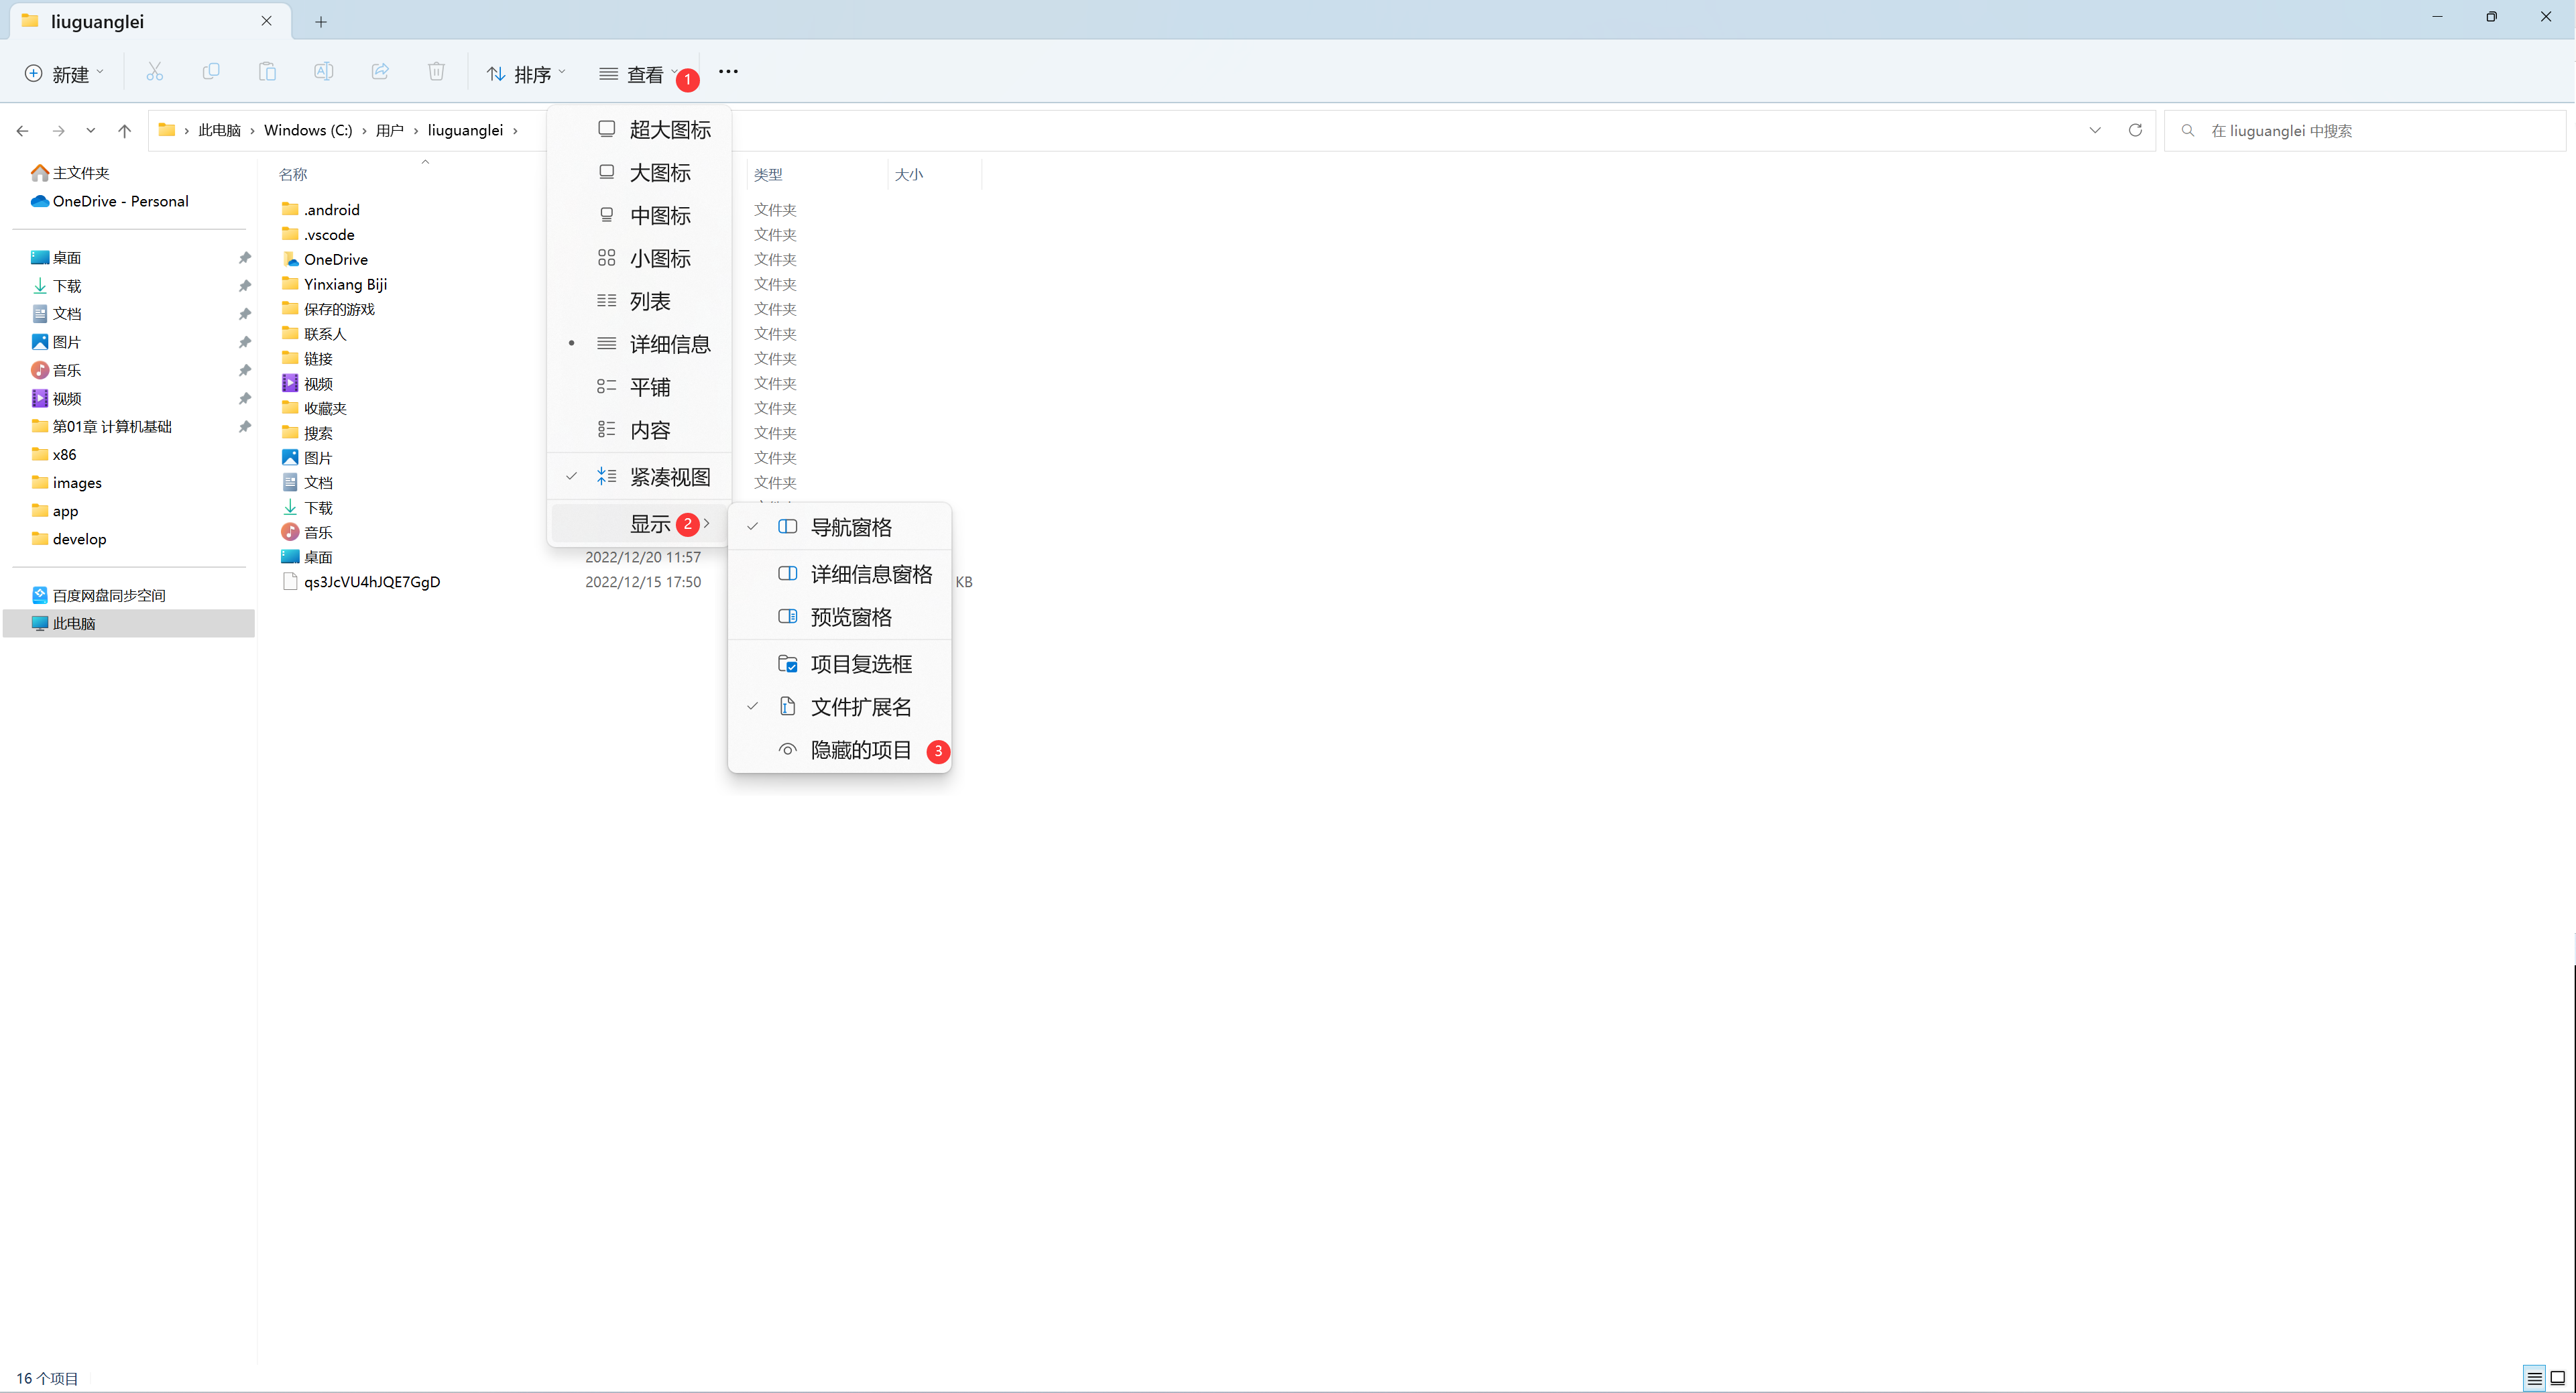Select the Yinxiang Biji folder

[334, 284]
